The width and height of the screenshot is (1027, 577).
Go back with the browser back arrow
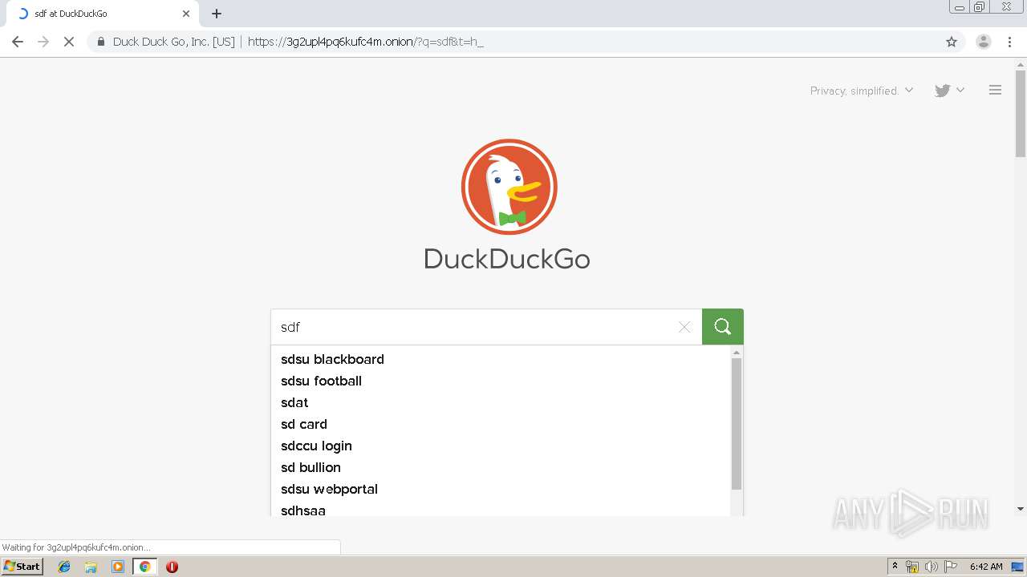click(18, 42)
